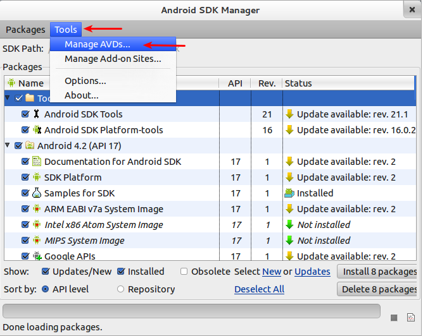This screenshot has width=423, height=336.
Task: Uncheck the SDK Platform checkbox
Action: point(25,177)
